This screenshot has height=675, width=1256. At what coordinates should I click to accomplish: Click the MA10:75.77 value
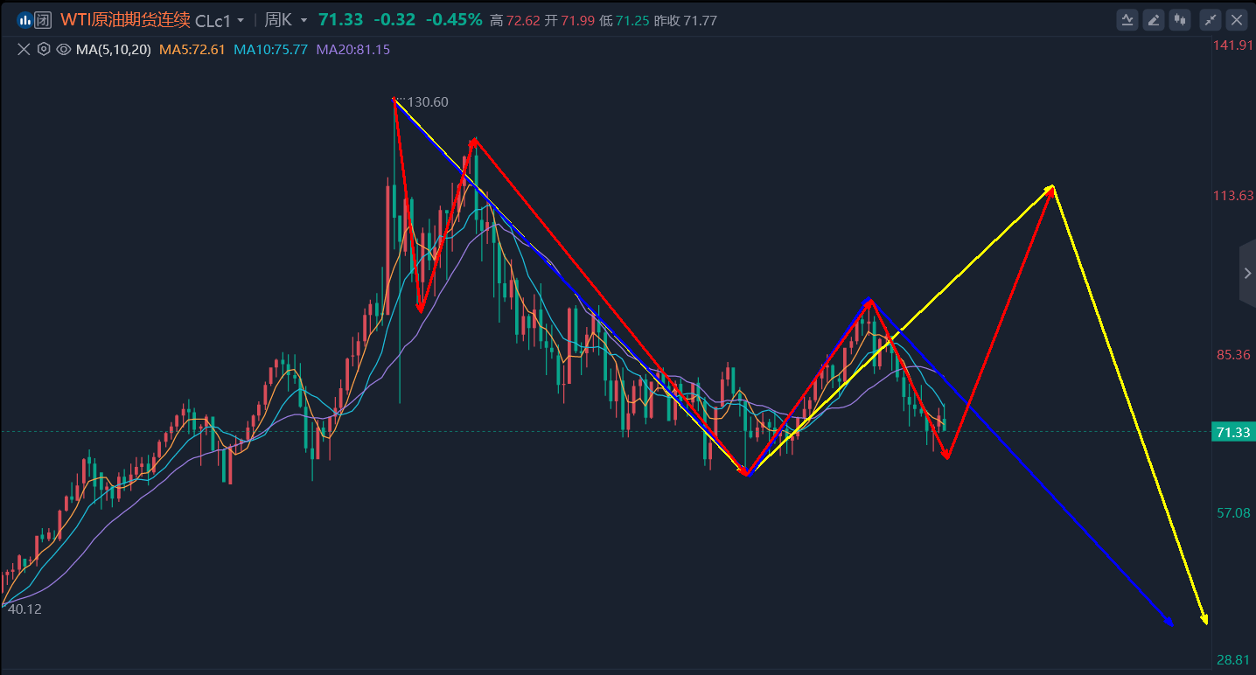(x=270, y=50)
